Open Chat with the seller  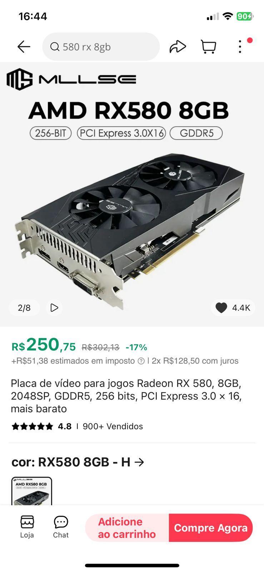[x=61, y=527]
